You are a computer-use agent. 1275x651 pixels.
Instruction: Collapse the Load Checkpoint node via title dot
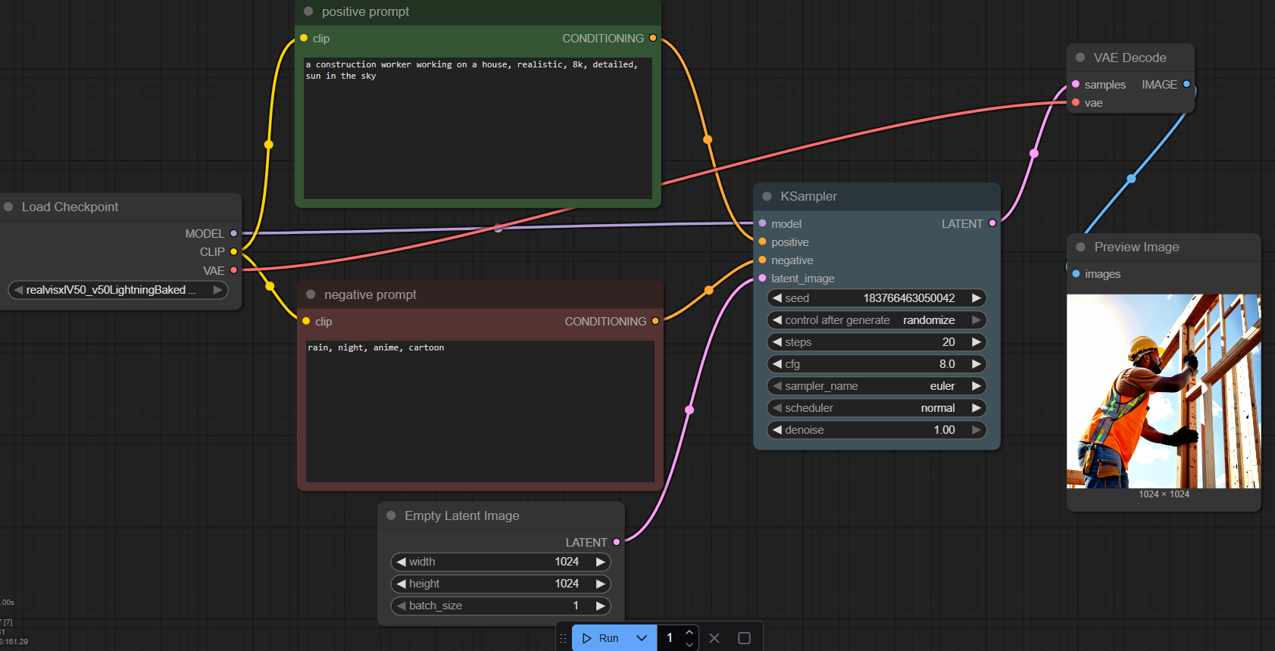[9, 207]
